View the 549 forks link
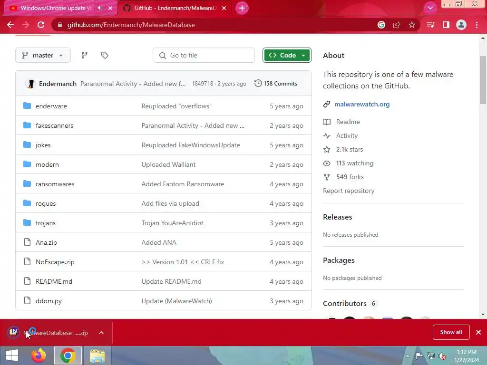 coord(350,177)
